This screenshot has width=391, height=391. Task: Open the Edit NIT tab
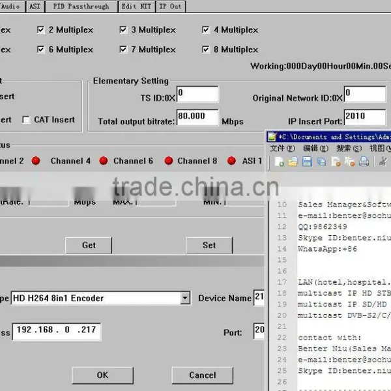coord(136,7)
